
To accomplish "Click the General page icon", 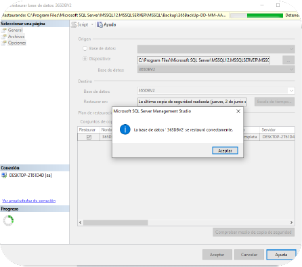I will point(4,30).
